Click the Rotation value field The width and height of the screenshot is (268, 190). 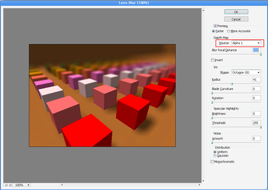(x=256, y=98)
